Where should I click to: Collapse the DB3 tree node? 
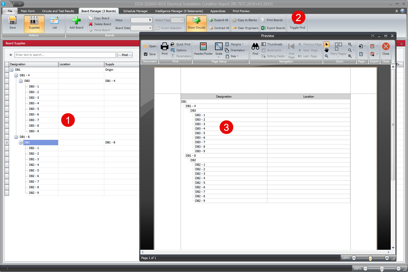point(21,81)
